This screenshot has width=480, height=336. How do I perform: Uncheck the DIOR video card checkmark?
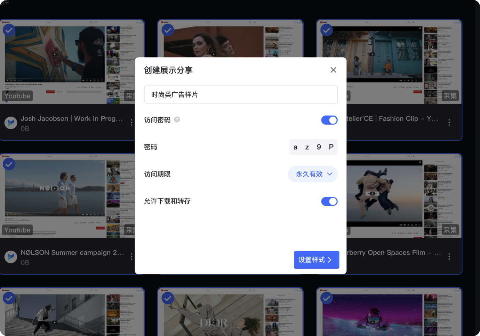pos(168,298)
